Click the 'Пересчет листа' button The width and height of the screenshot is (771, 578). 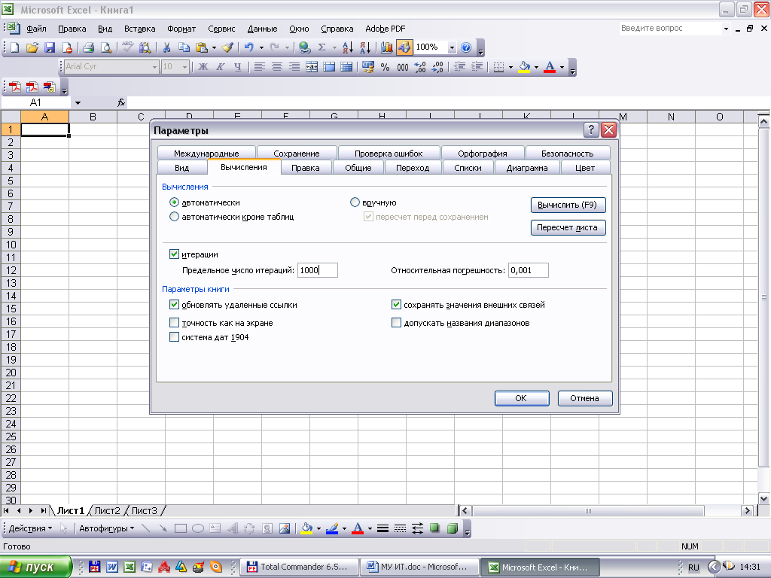(568, 227)
